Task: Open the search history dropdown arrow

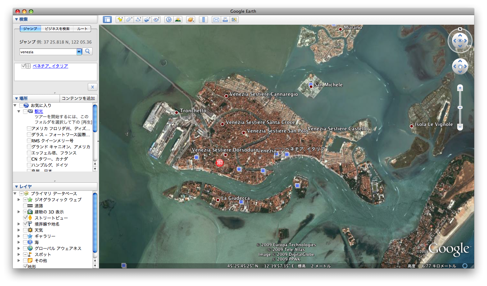Action: pyautogui.click(x=79, y=52)
